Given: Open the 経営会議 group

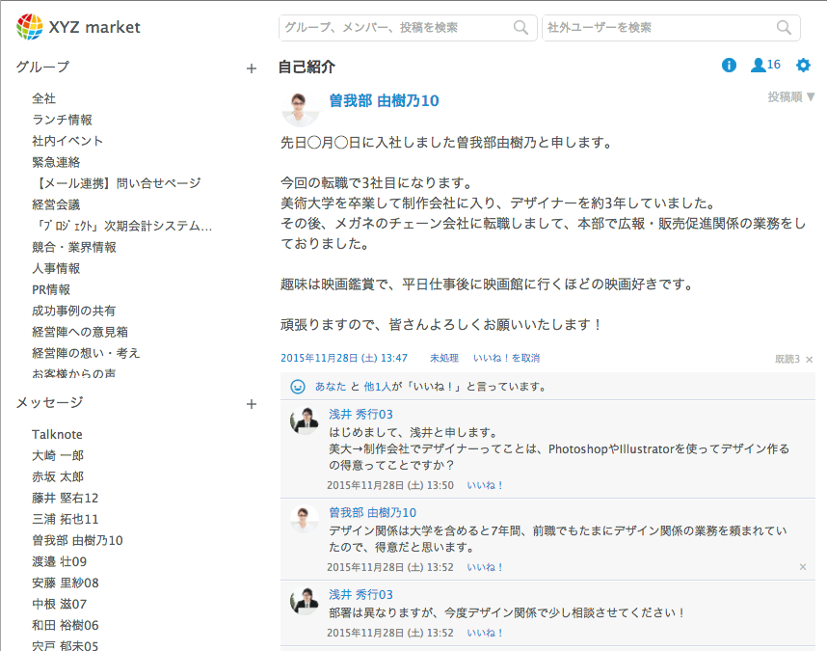Looking at the screenshot, I should point(56,204).
